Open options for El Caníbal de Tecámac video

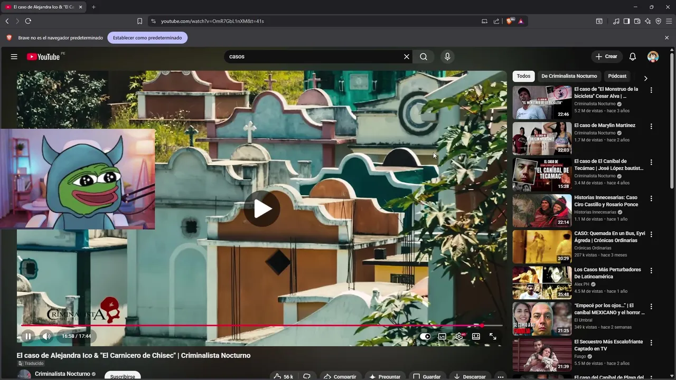click(651, 163)
